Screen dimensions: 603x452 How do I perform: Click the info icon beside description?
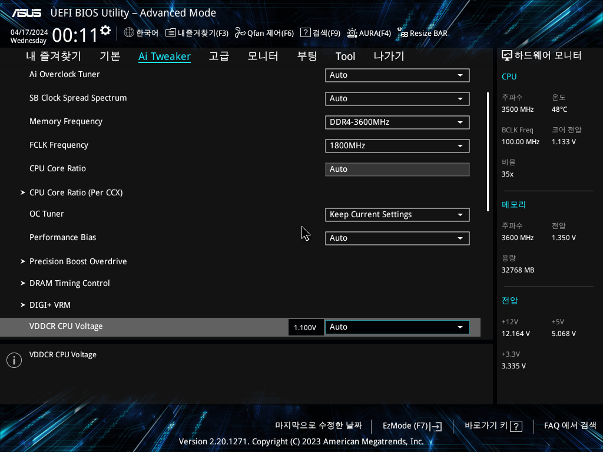(14, 360)
